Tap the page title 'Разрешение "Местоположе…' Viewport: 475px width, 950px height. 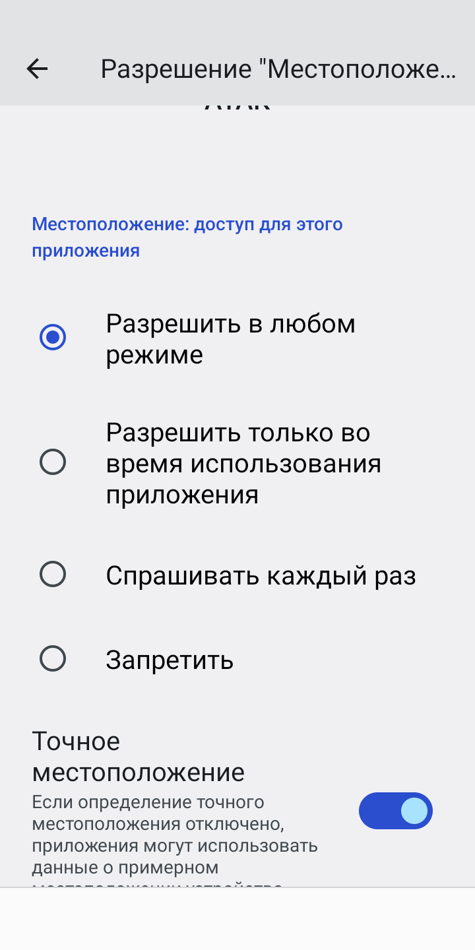tap(278, 69)
